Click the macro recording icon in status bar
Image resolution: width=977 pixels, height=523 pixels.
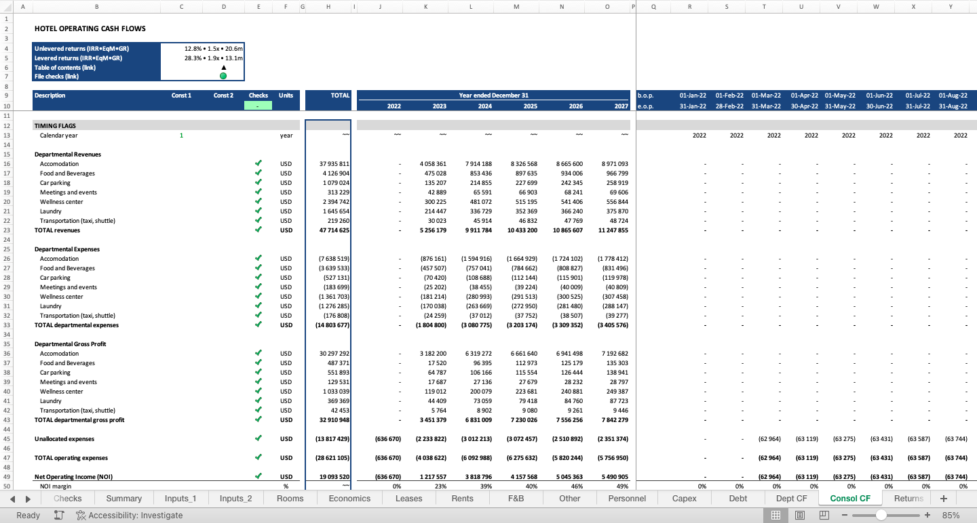point(59,515)
